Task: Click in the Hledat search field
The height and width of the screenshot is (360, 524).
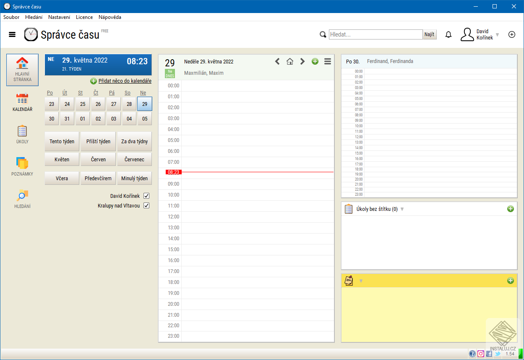Action: pyautogui.click(x=375, y=34)
